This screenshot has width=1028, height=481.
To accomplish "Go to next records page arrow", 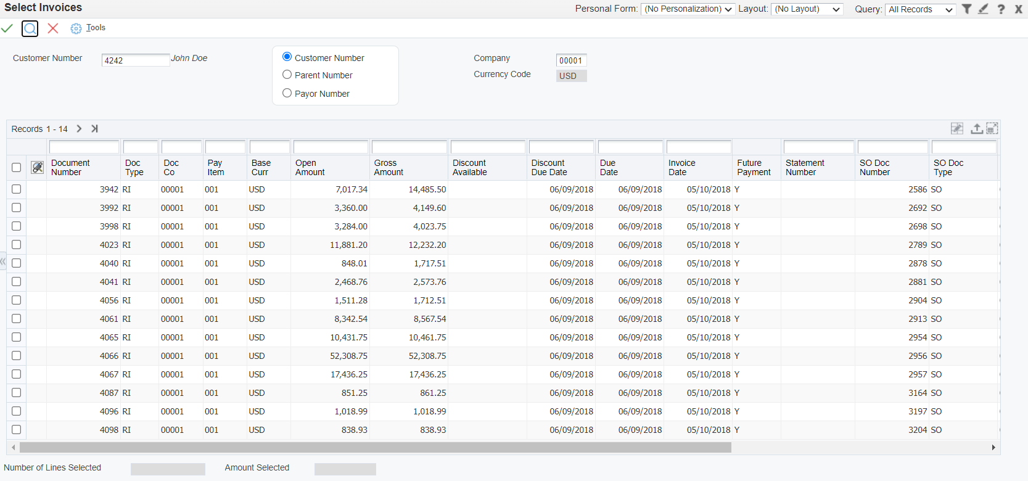I will (79, 129).
